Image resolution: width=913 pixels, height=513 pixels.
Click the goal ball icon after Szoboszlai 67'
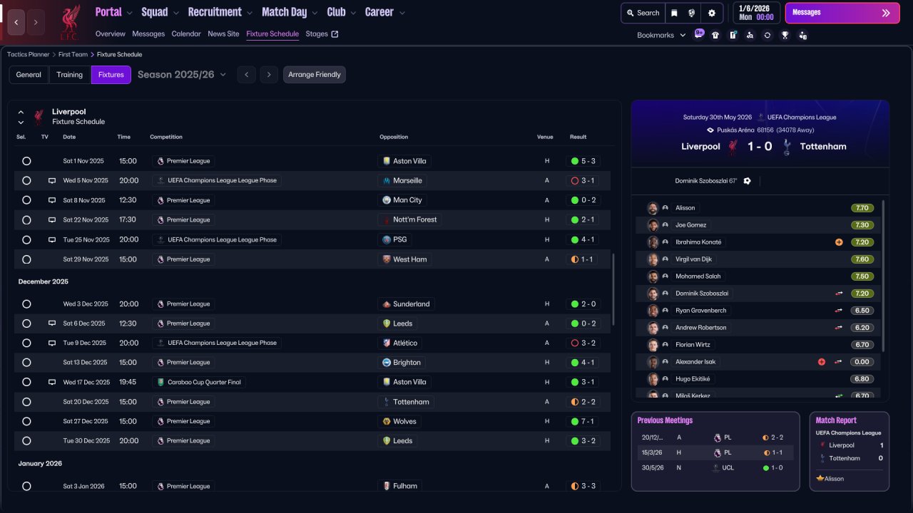747,181
